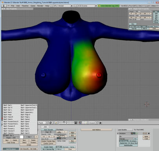Choose Bip01 Neck1 vertex group
The height and width of the screenshot is (151, 159).
[8, 112]
